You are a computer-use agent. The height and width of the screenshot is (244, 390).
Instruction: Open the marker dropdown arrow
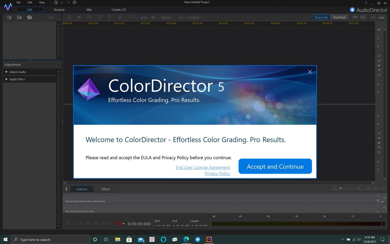click(x=135, y=17)
